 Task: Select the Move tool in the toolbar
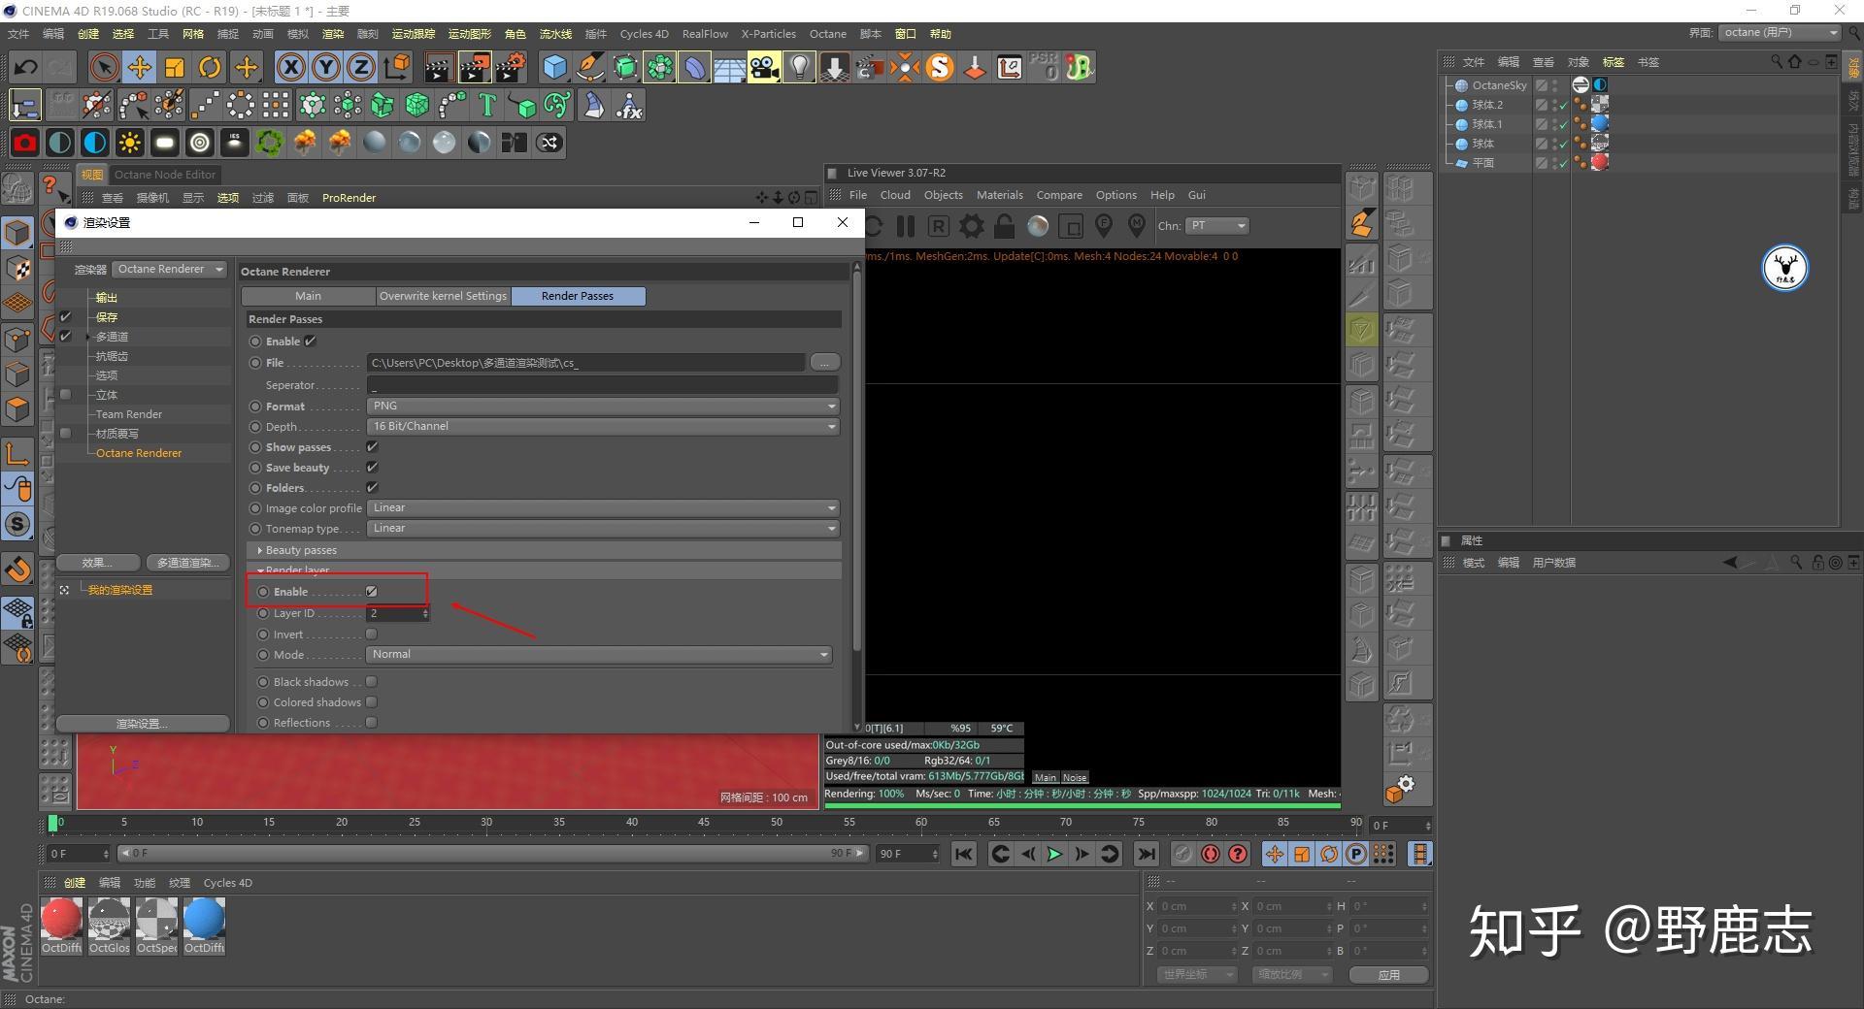[x=140, y=67]
